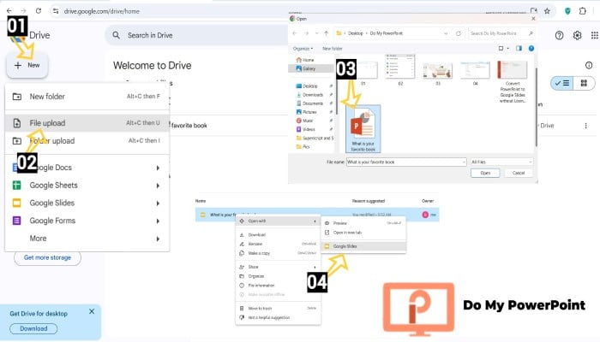Screen dimensions: 600x342
Task: Expand the More submenu arrow
Action: [x=158, y=239]
